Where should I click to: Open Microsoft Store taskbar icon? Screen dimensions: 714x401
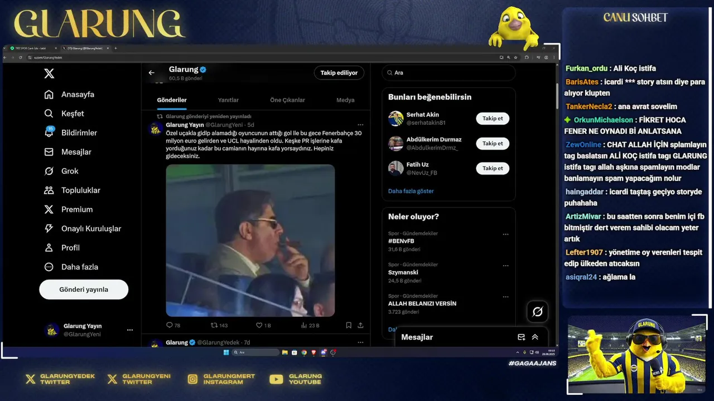click(x=295, y=353)
